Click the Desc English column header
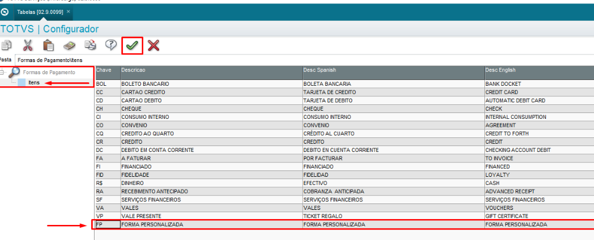Screen dimensions: 594x240 point(539,72)
